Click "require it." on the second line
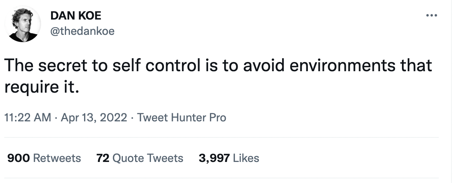Screen dimensions: 453x183 41,87
